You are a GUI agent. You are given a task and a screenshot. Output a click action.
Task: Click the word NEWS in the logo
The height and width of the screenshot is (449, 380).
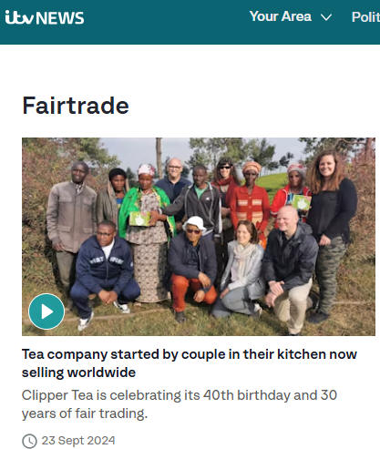tap(60, 18)
